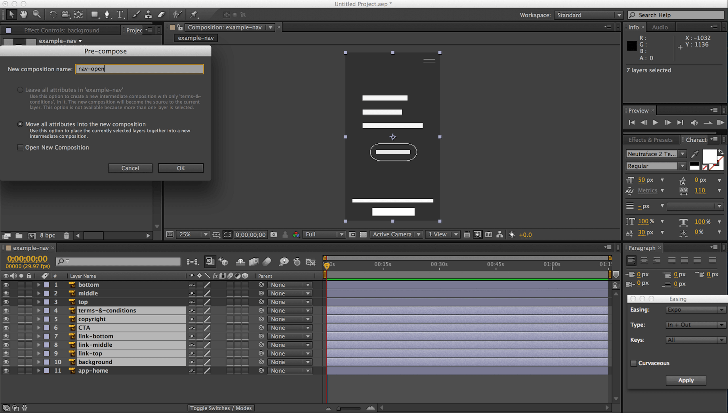Viewport: 728px width, 413px height.
Task: Click OK in Pre-compose dialog
Action: 181,168
